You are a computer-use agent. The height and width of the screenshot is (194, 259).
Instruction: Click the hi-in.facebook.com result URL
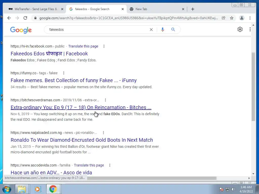click(x=37, y=46)
